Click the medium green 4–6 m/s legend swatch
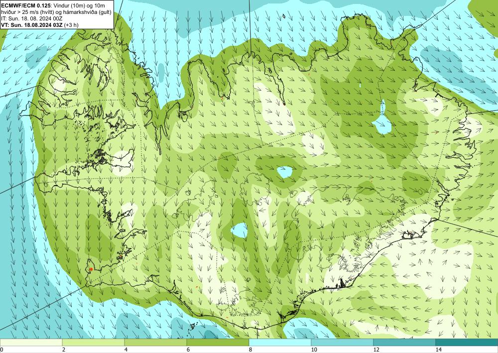The height and width of the screenshot is (353, 498). [x=155, y=343]
